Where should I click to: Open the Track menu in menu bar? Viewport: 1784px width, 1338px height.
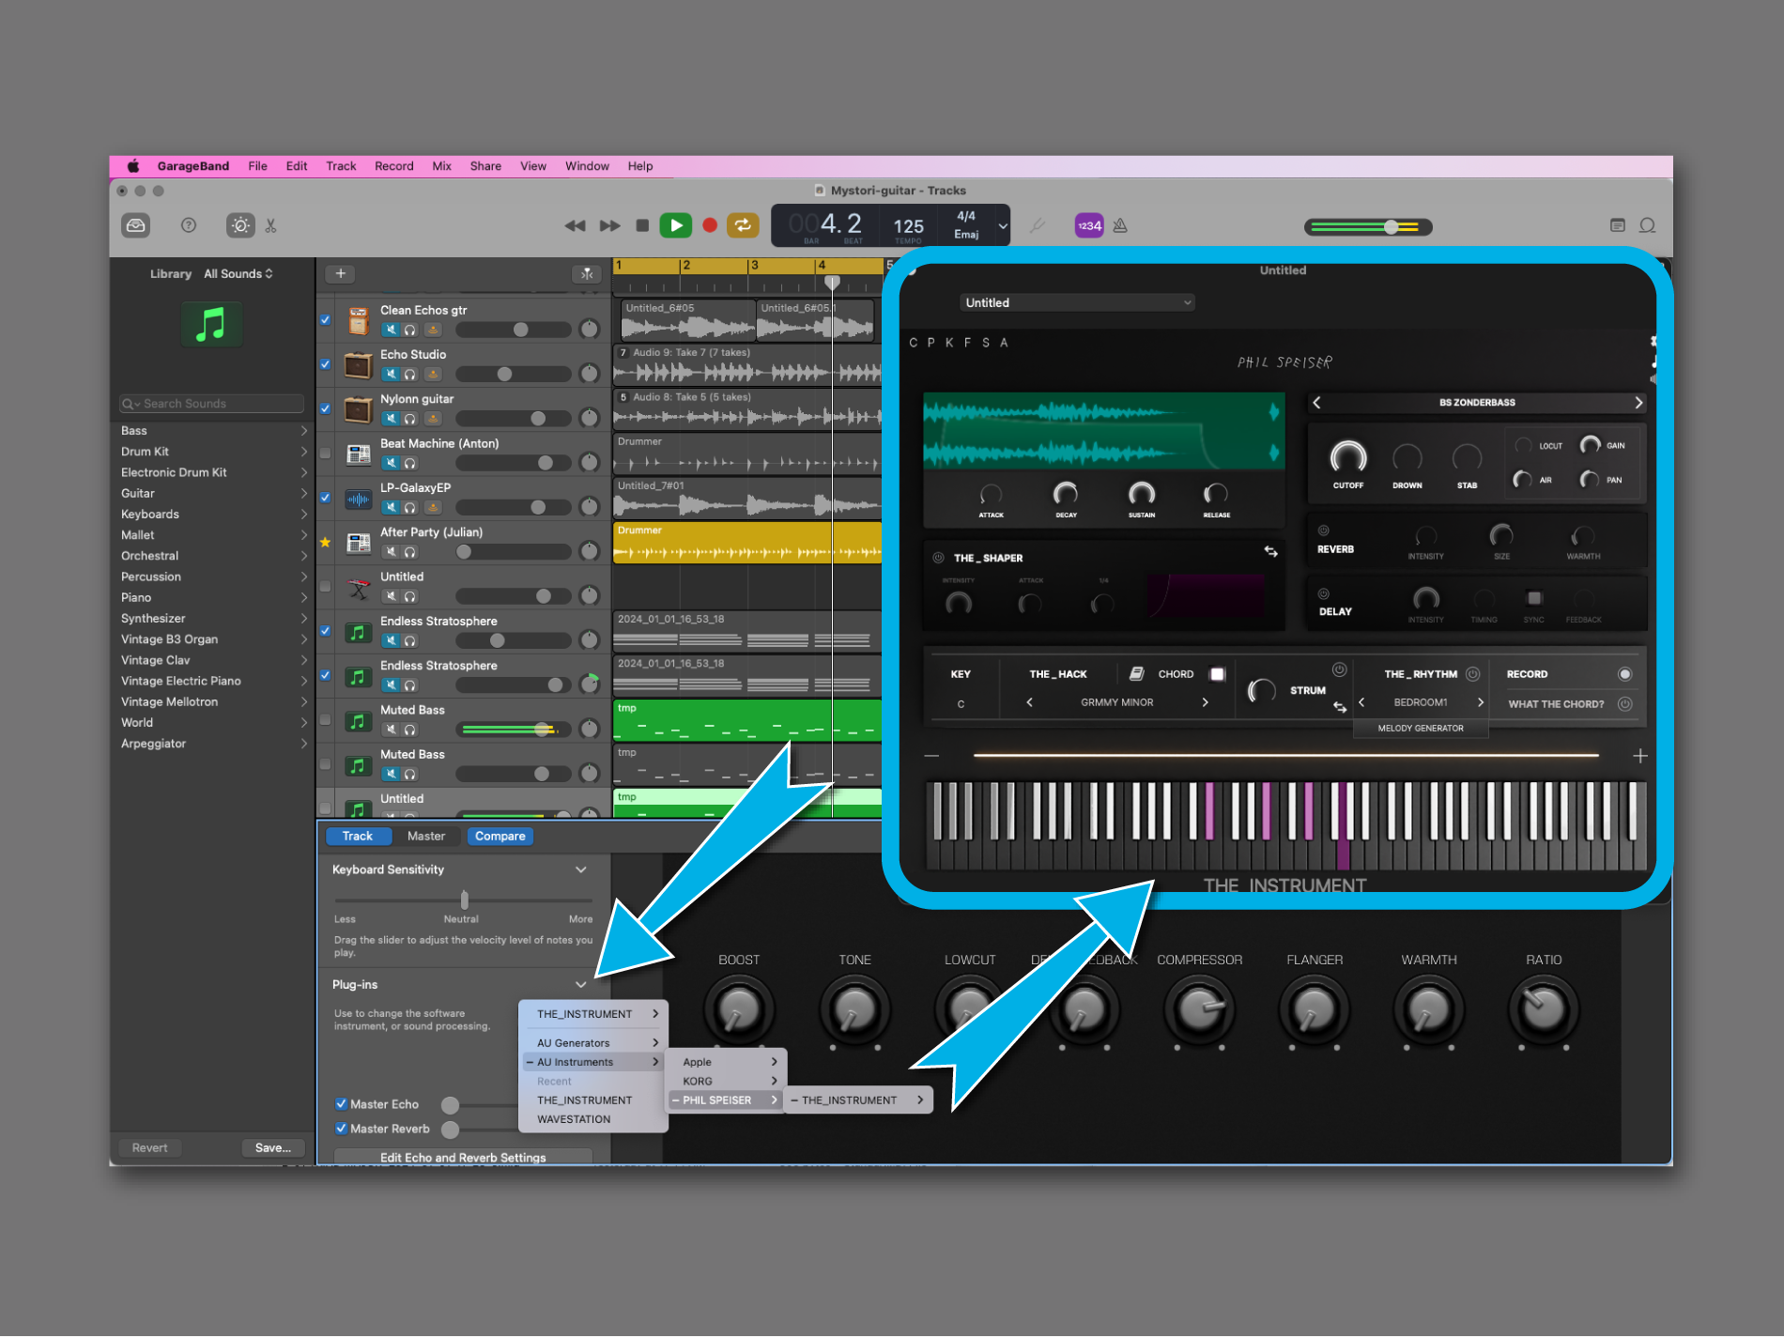341,166
